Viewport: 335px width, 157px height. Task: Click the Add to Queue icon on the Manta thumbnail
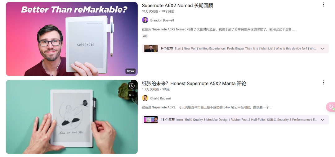132,94
